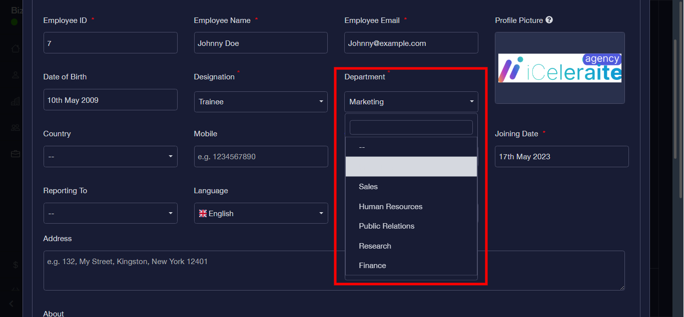Click the Profile Picture help question icon
This screenshot has width=684, height=317.
[549, 20]
